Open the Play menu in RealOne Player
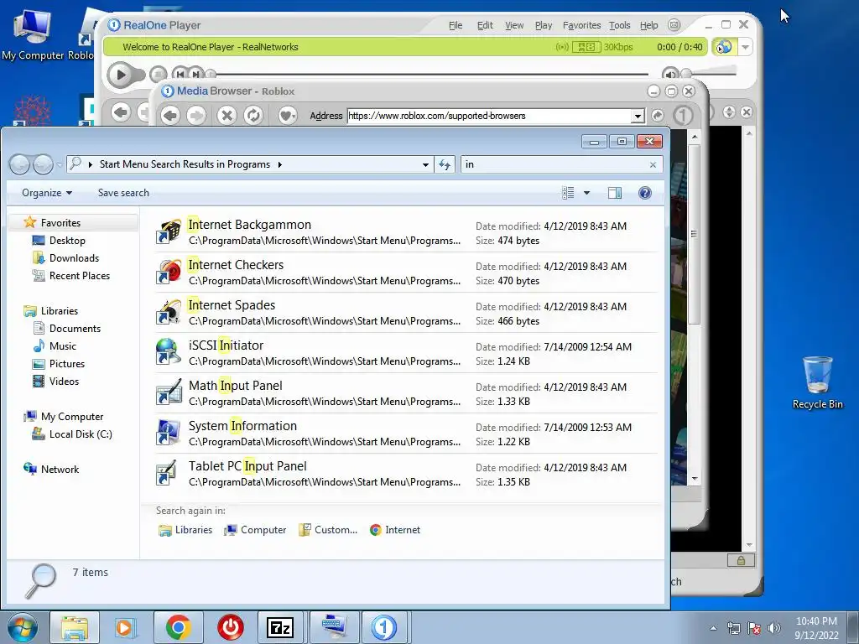This screenshot has height=644, width=859. point(544,25)
